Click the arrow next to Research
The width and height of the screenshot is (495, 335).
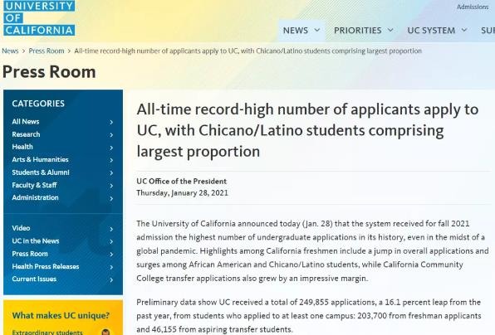[x=111, y=135]
